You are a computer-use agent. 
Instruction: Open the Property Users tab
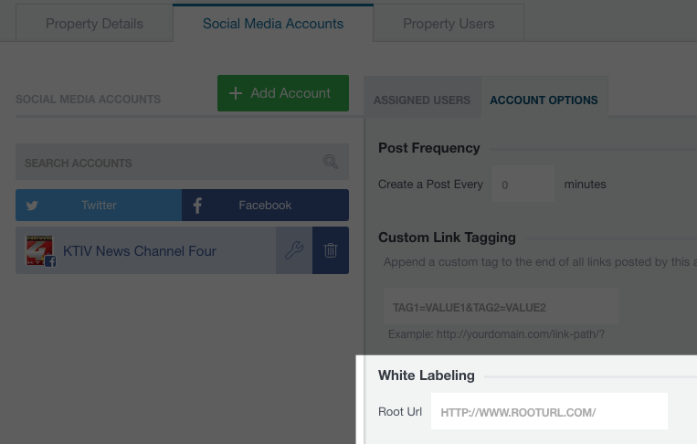tap(449, 24)
